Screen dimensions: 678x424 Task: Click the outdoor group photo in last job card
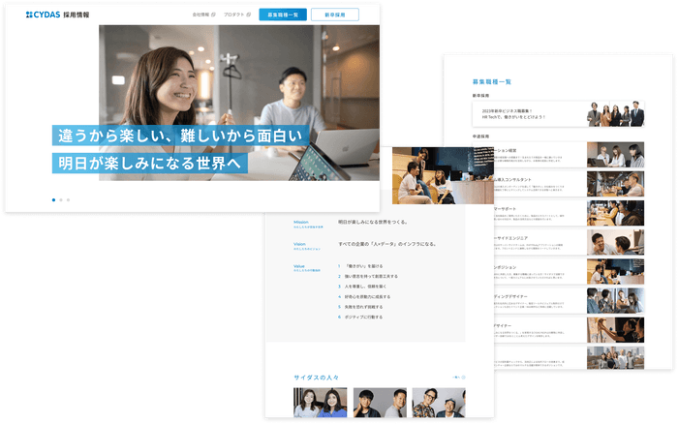coord(615,358)
